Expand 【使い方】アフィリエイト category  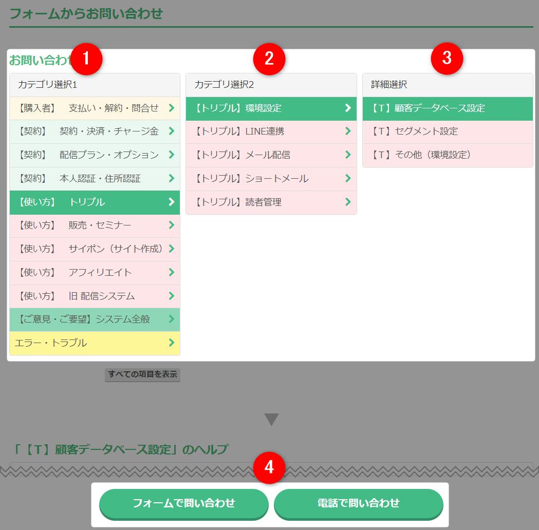click(95, 273)
